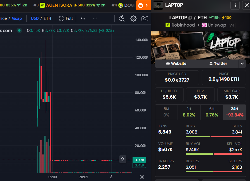Screen dimensions: 250x181
Task: Expand more social links chevron
Action: click(242, 63)
